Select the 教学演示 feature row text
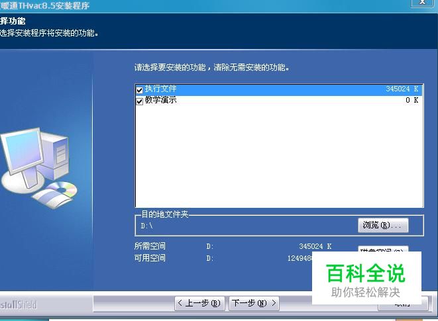Viewport: 438px width, 321px height. (x=160, y=100)
